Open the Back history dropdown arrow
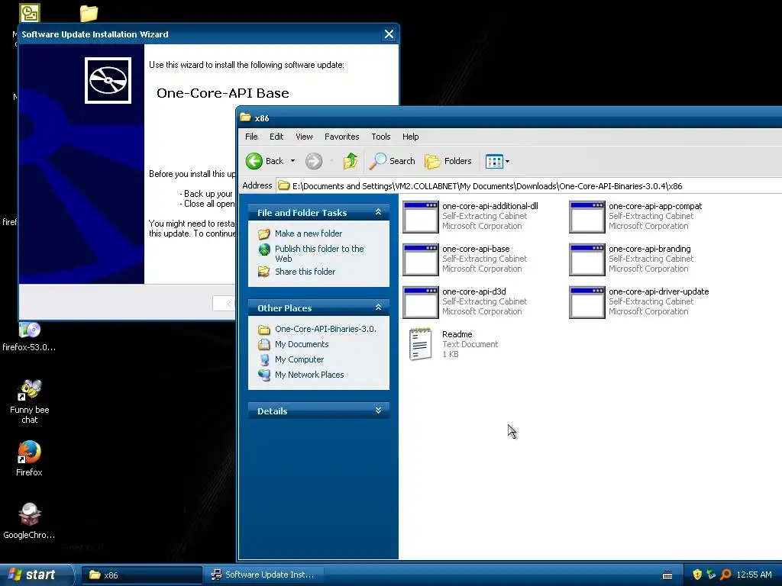782x586 pixels. (x=292, y=161)
